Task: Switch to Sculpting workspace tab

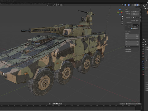Action: pyautogui.click(x=4, y=3)
